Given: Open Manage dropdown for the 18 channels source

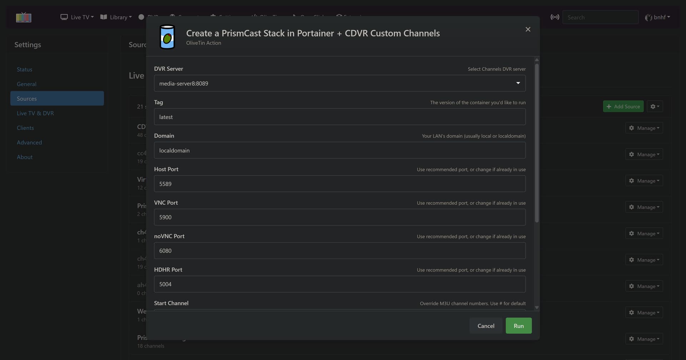Looking at the screenshot, I should tap(644, 339).
